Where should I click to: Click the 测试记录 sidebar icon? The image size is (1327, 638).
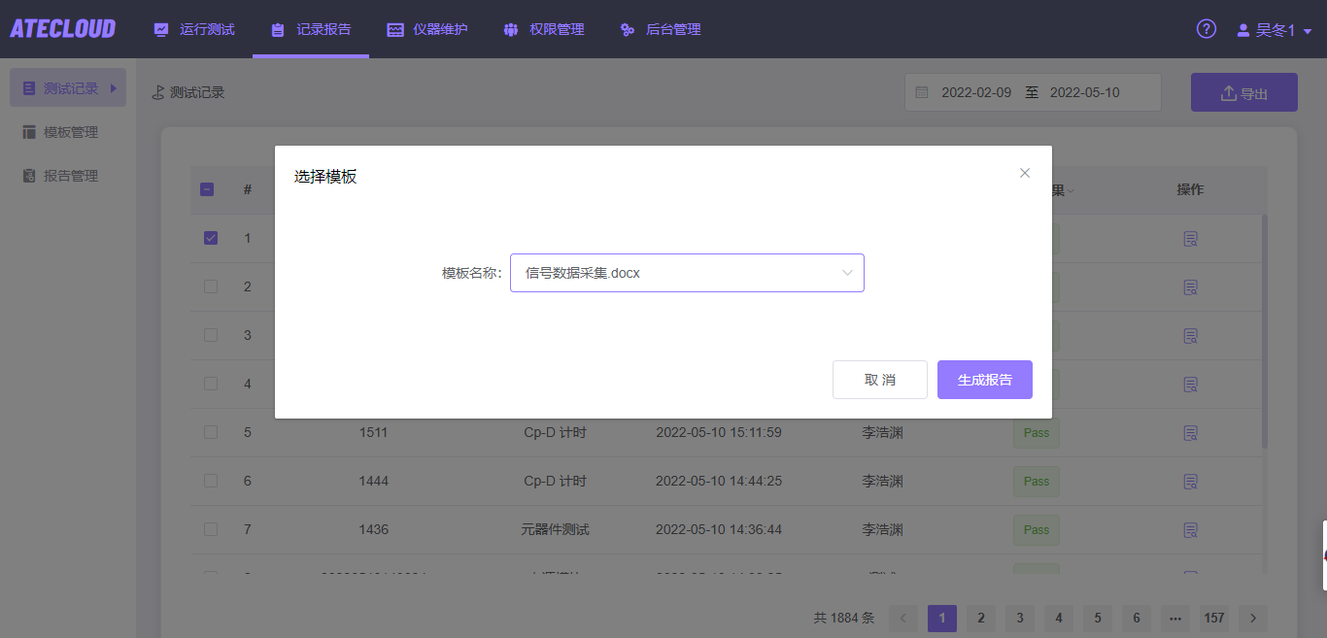click(29, 87)
